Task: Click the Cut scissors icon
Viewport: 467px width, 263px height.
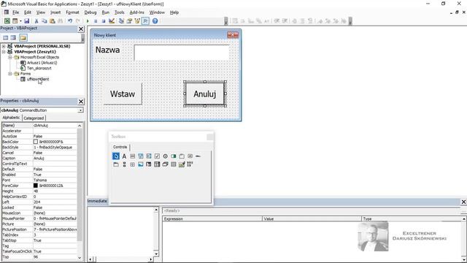Action: (36, 21)
